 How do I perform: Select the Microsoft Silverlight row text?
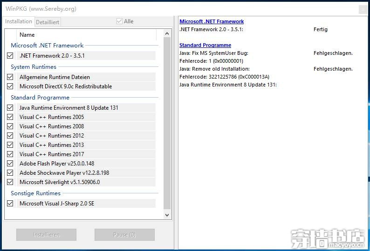click(x=60, y=182)
